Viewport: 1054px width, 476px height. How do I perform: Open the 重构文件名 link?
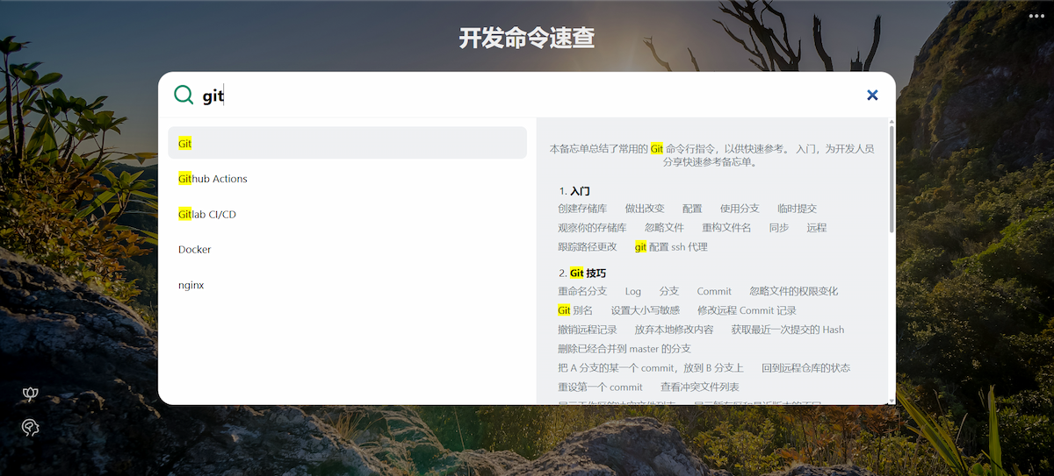(x=726, y=228)
